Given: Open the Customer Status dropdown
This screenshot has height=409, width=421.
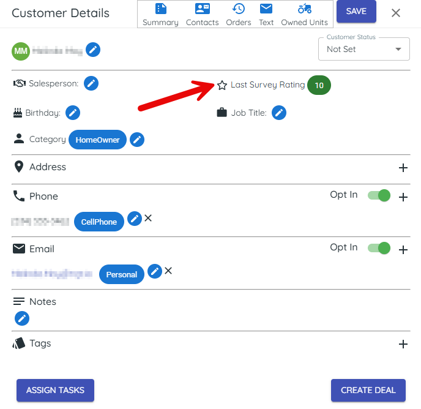Looking at the screenshot, I should 364,49.
